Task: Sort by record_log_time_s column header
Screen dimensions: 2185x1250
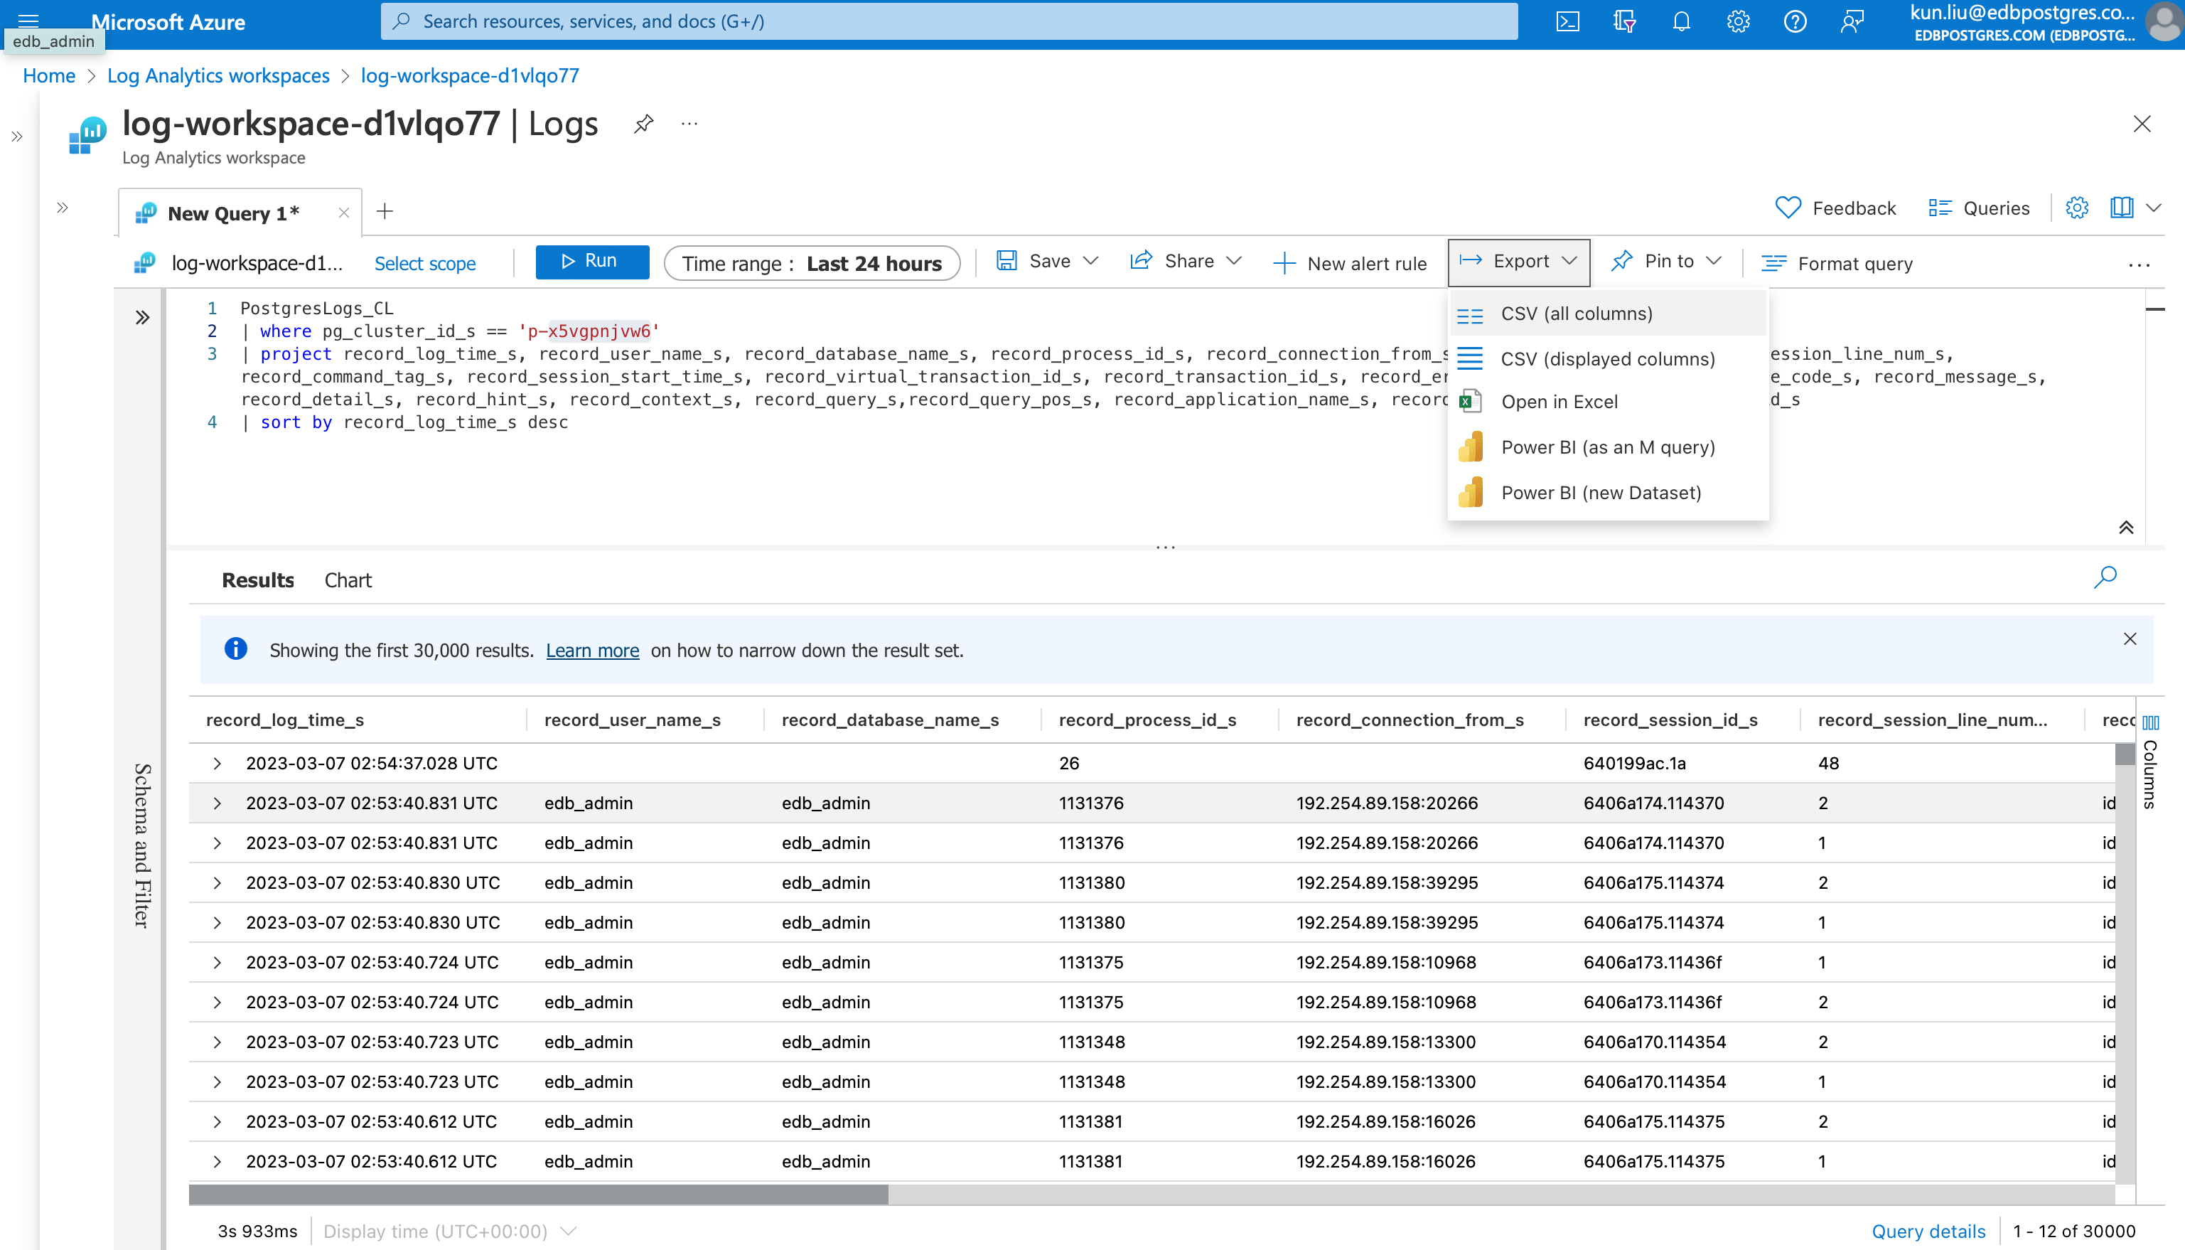Action: [285, 720]
